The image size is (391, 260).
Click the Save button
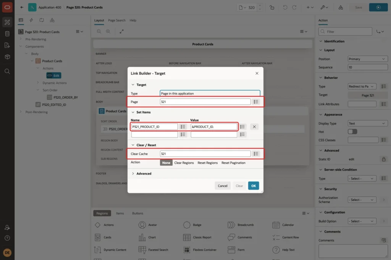(x=358, y=8)
